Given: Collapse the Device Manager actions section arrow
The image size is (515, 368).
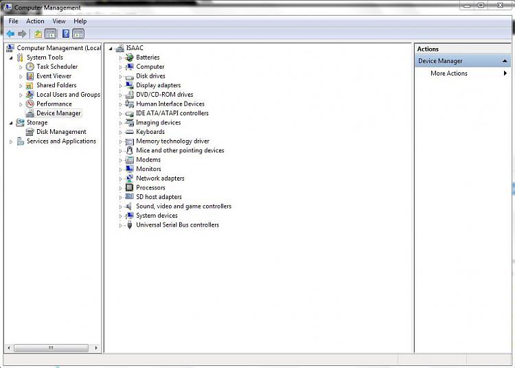Looking at the screenshot, I should pyautogui.click(x=505, y=61).
